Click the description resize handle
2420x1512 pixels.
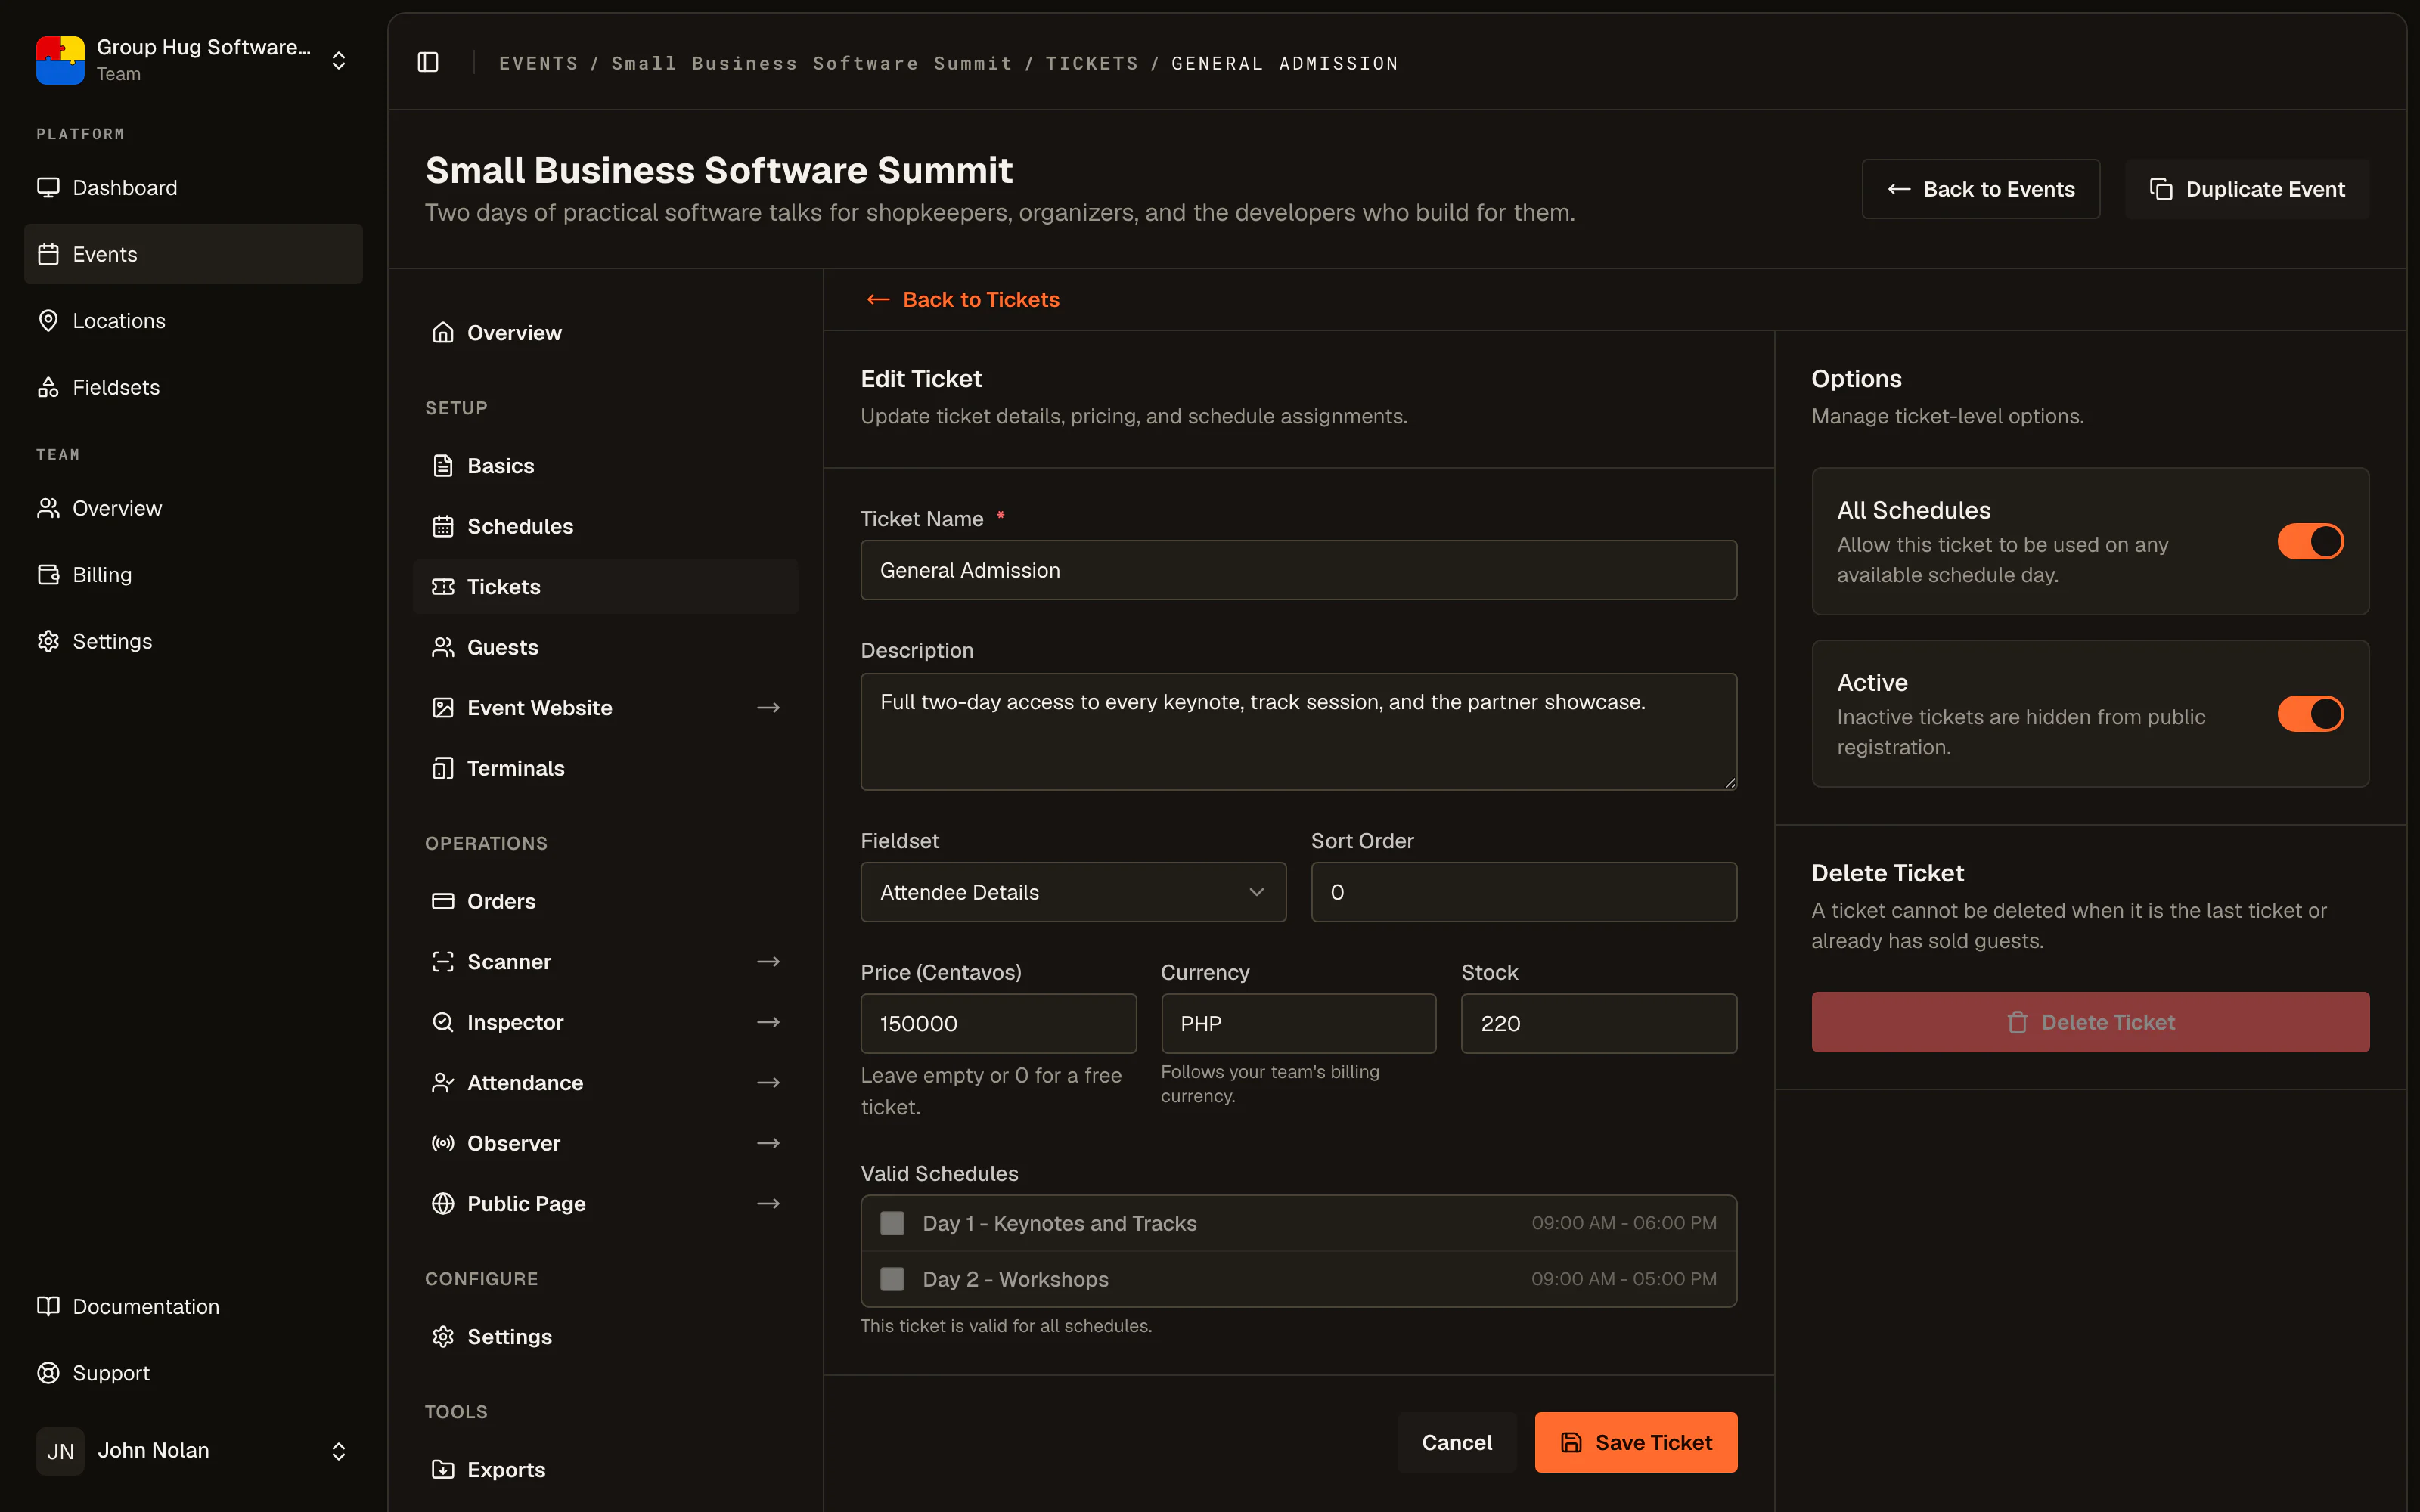(x=1730, y=783)
